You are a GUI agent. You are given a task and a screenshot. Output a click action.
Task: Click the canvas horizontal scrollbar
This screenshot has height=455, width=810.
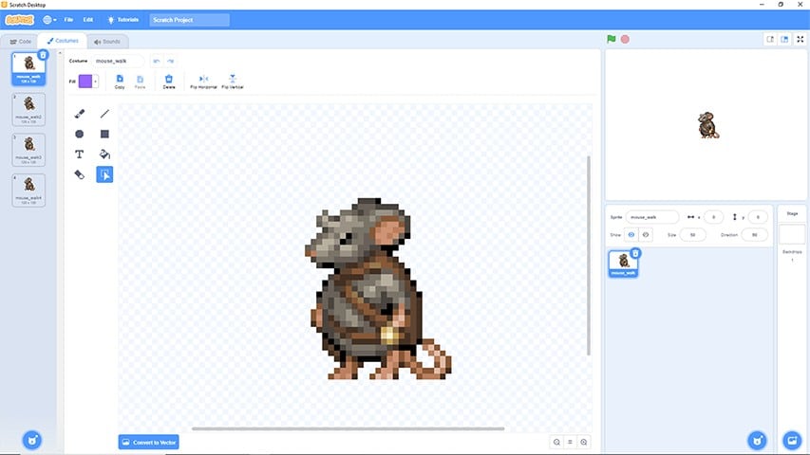[x=348, y=428]
